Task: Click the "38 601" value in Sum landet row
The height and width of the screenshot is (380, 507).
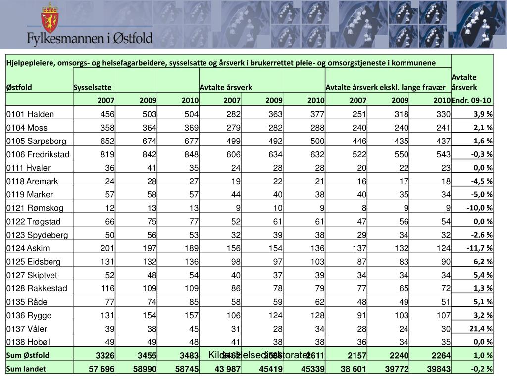Action: tap(354, 369)
